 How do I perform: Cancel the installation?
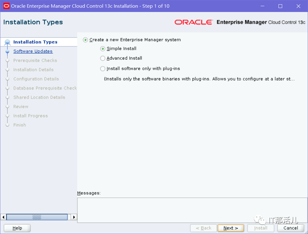tap(291, 228)
